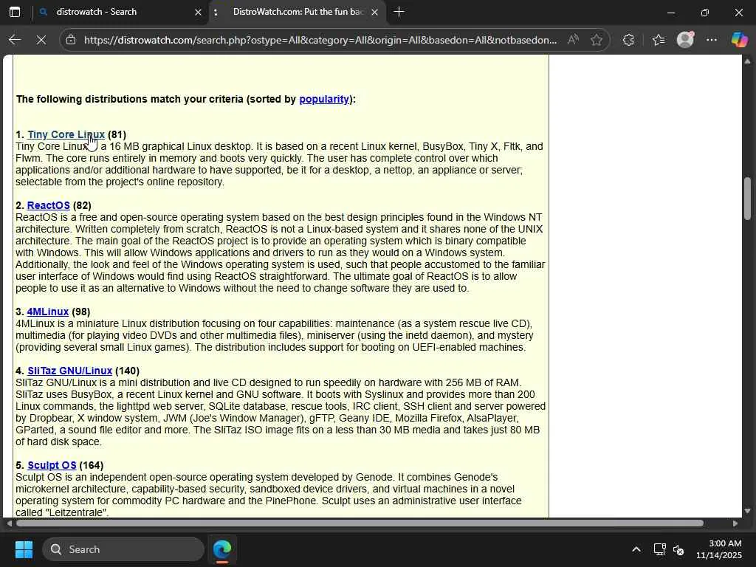756x567 pixels.
Task: Click the scroll up arrow on vertical scrollbar
Action: 747,61
